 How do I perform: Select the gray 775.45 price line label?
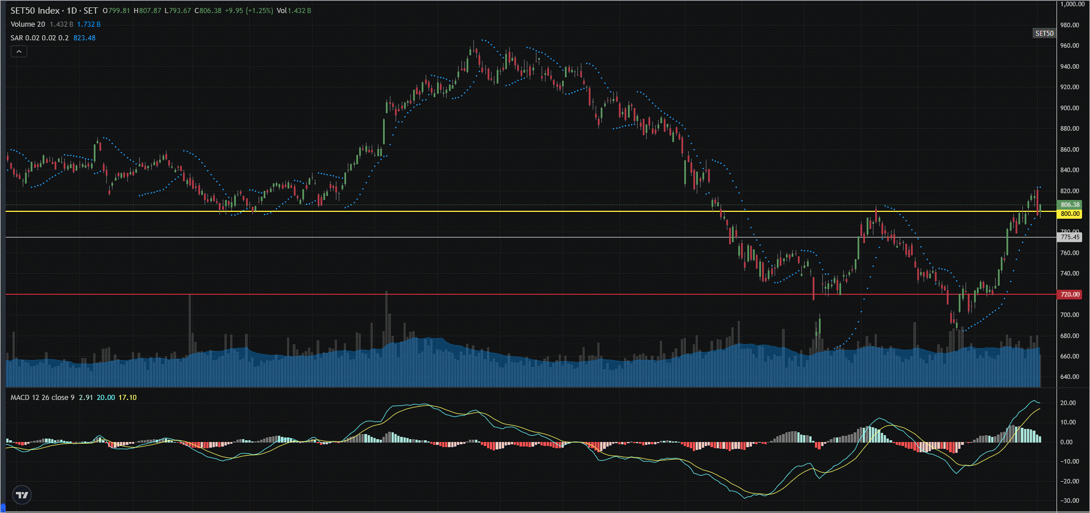click(1070, 237)
